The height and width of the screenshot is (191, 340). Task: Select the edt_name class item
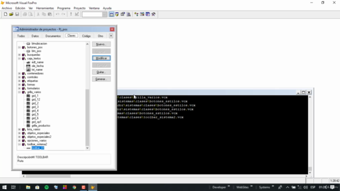(38, 62)
